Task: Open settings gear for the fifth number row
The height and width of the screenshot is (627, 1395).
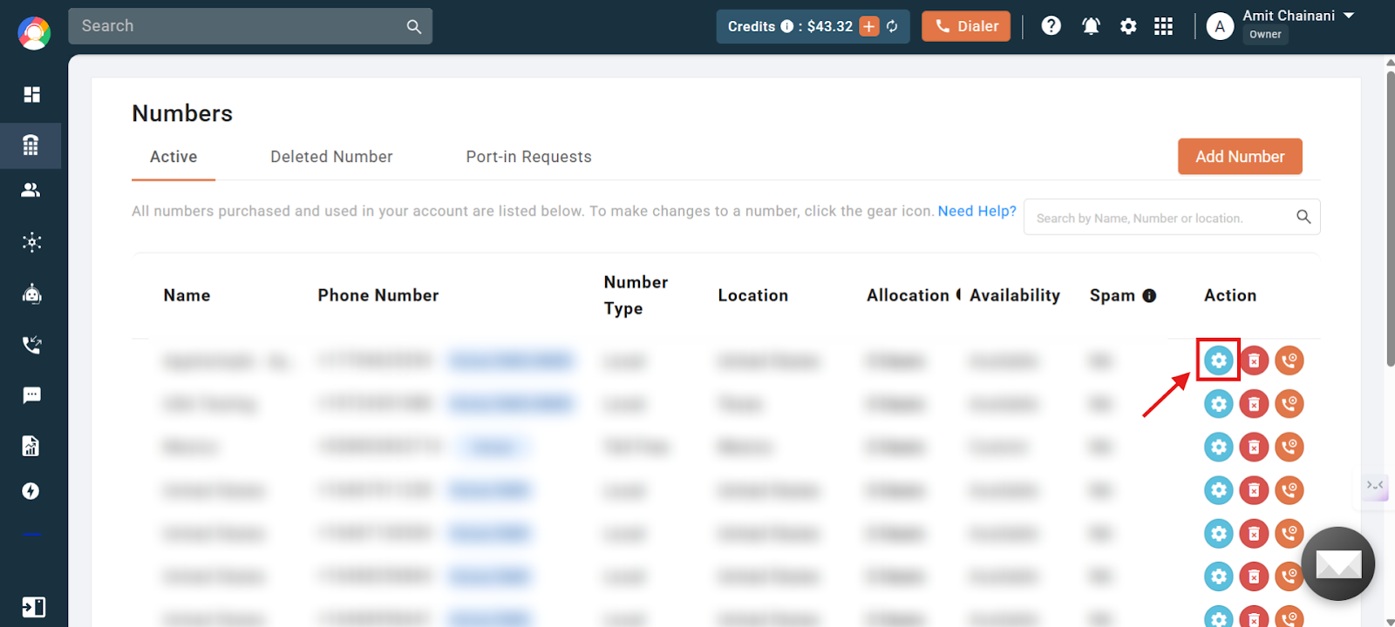Action: coord(1219,533)
